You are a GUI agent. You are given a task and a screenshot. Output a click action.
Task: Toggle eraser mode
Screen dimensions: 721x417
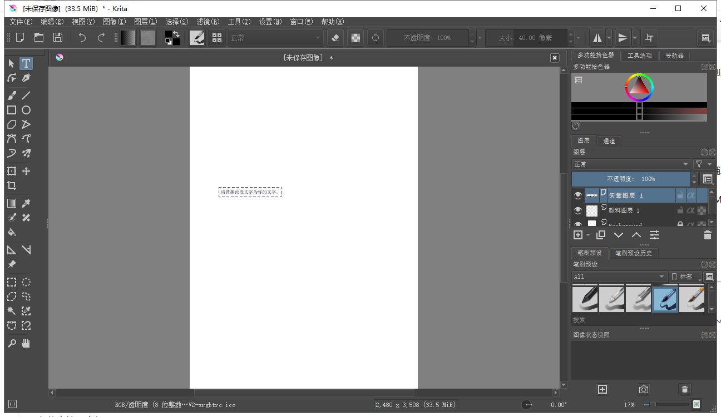(x=335, y=38)
